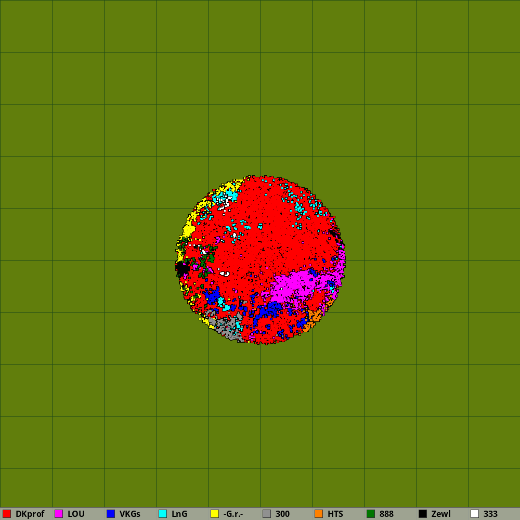Select the VKGs legend label
Image resolution: width=520 pixels, height=520 pixels.
pos(129,514)
